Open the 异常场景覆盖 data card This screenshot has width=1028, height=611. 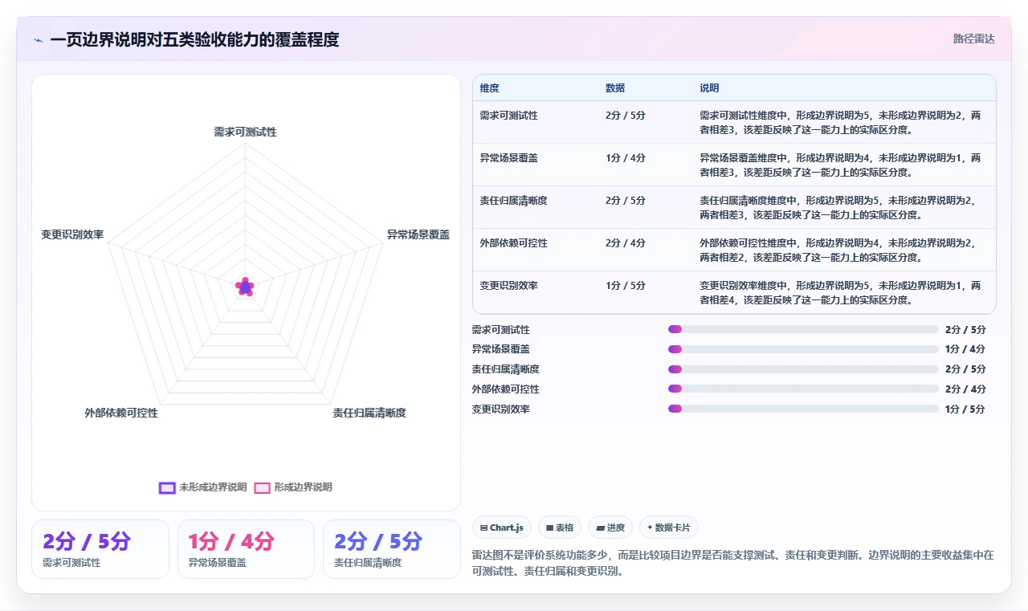click(x=246, y=549)
